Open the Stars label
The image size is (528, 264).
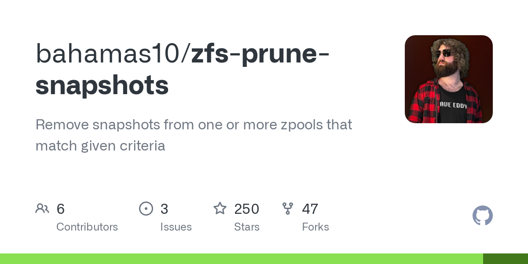pos(247,227)
